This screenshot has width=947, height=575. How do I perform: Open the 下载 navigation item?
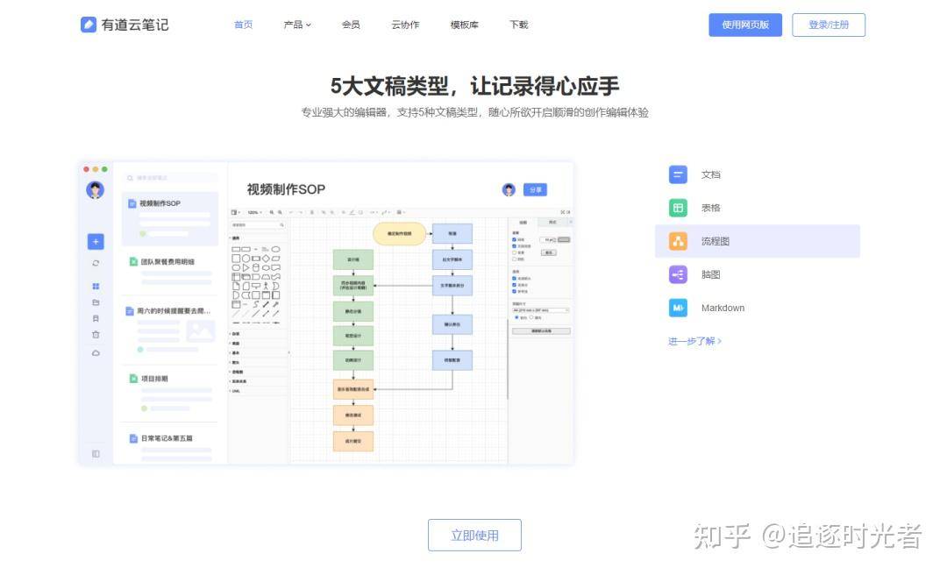pos(519,25)
